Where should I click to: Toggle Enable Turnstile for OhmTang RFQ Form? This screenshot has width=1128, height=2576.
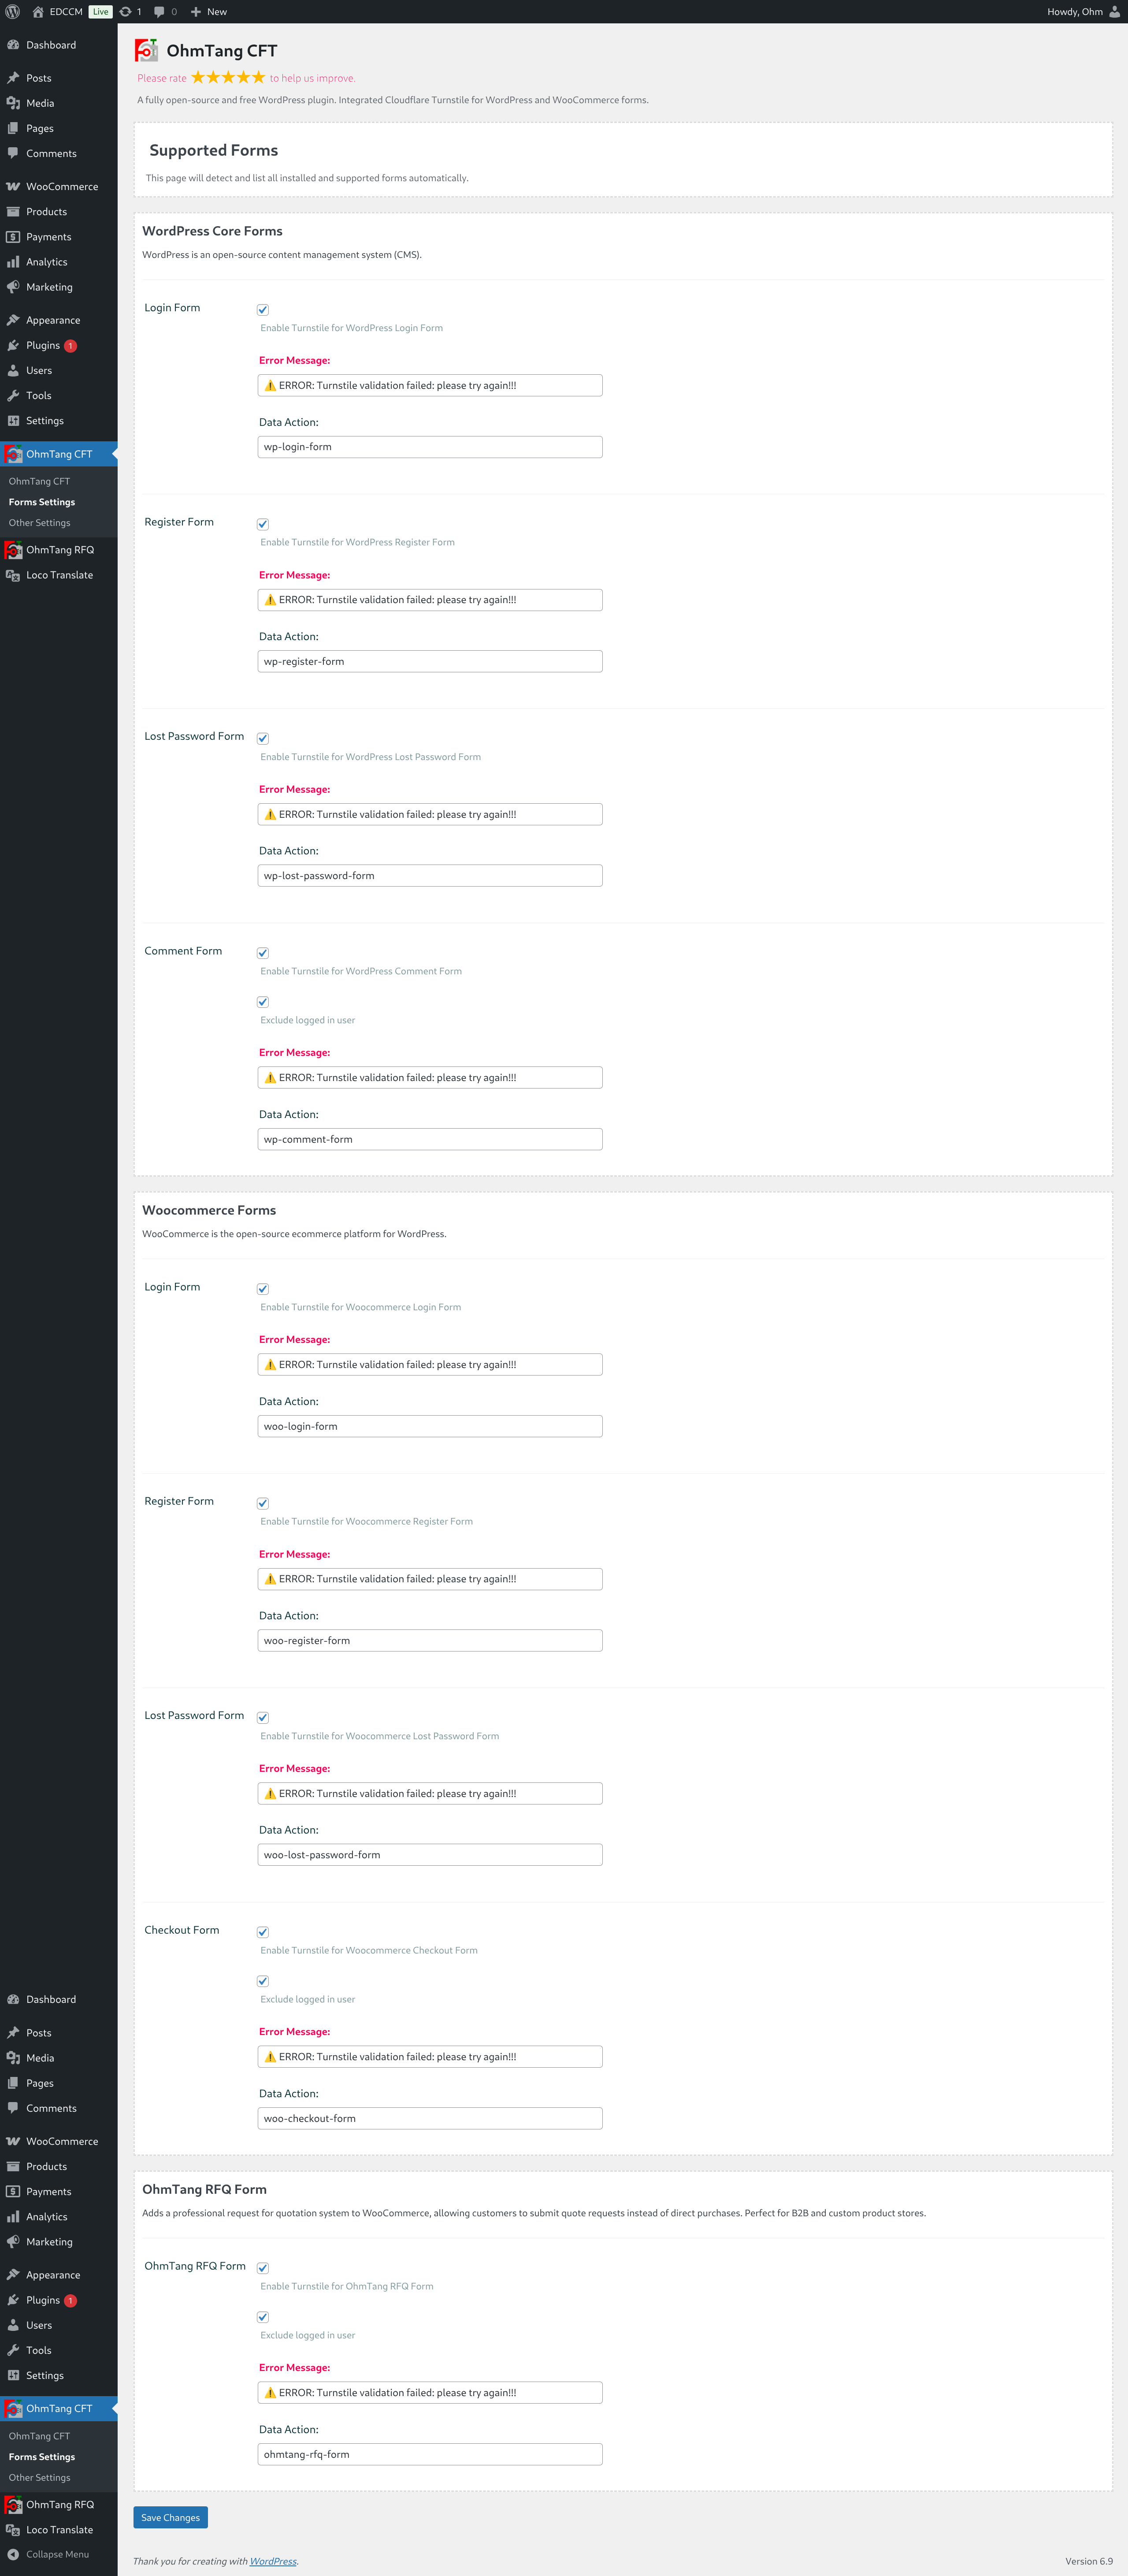point(263,2268)
